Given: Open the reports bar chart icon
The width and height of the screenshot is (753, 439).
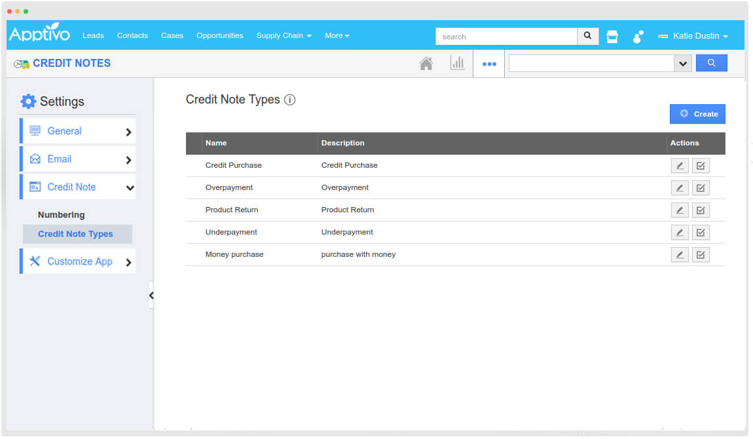Looking at the screenshot, I should [x=457, y=64].
